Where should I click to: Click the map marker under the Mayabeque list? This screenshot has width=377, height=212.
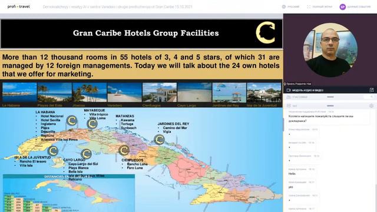tap(92, 124)
